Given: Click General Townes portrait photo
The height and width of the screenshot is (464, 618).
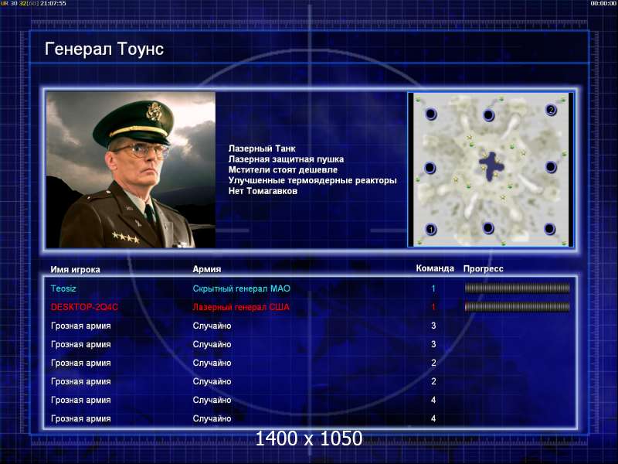Looking at the screenshot, I should pos(131,169).
